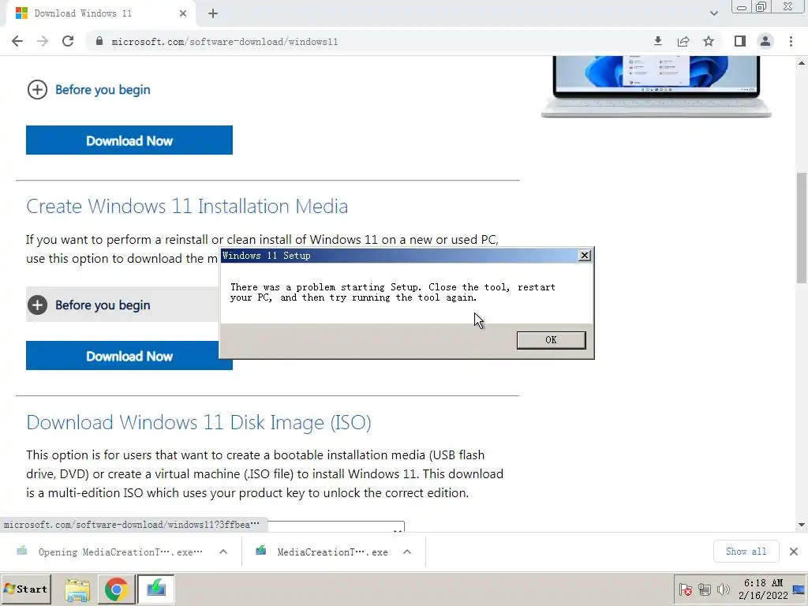Screen dimensions: 808x606
Task: Click OK in Windows 11 Setup dialog
Action: pos(551,340)
